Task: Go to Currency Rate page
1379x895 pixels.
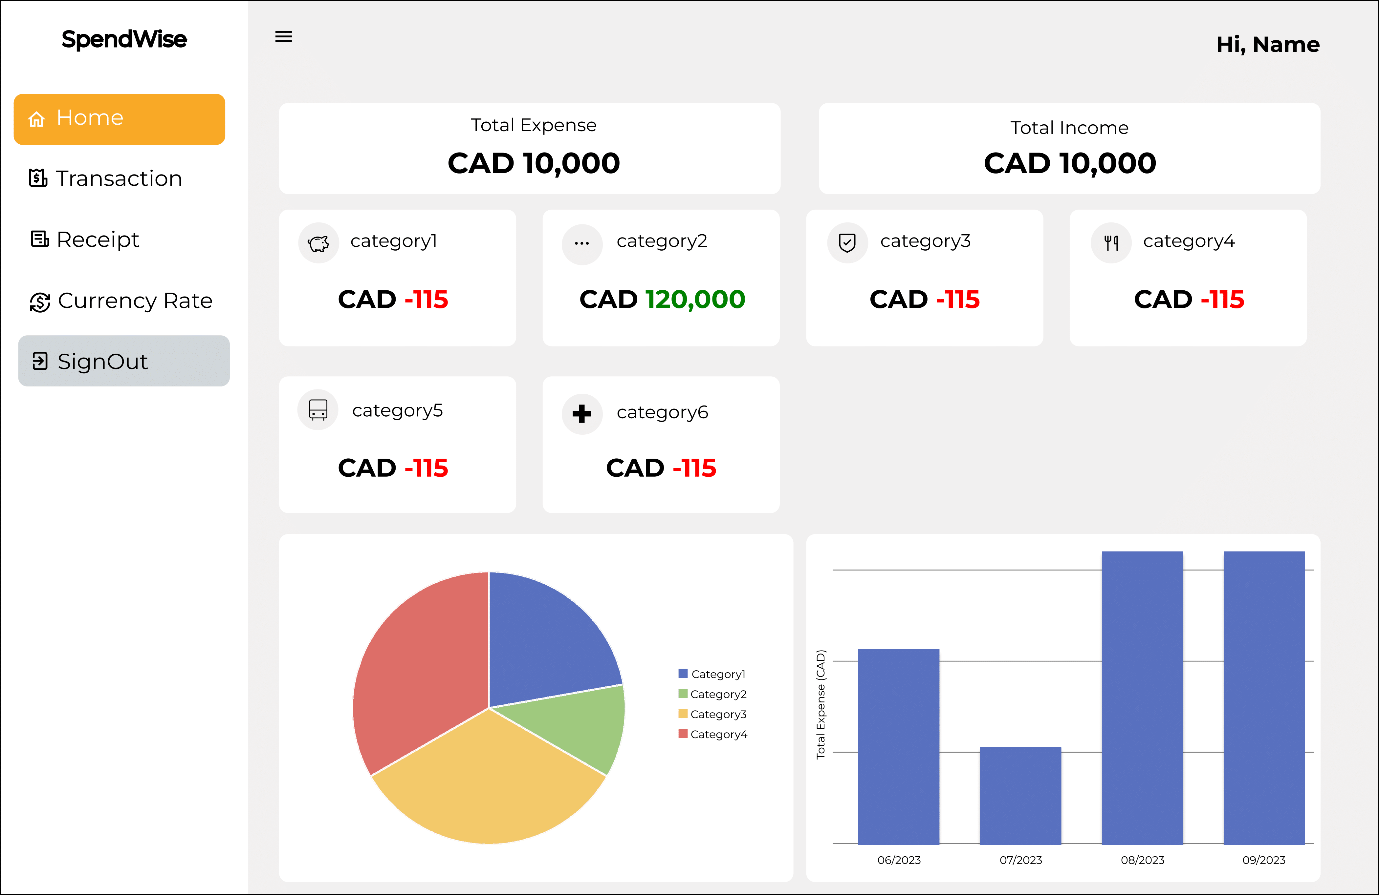Action: pyautogui.click(x=121, y=301)
